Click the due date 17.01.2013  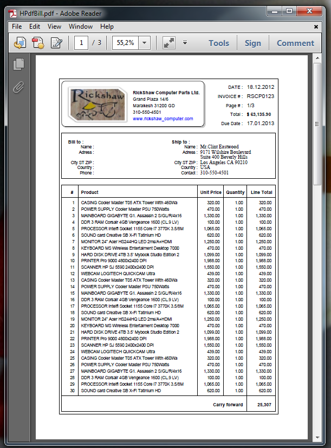261,124
